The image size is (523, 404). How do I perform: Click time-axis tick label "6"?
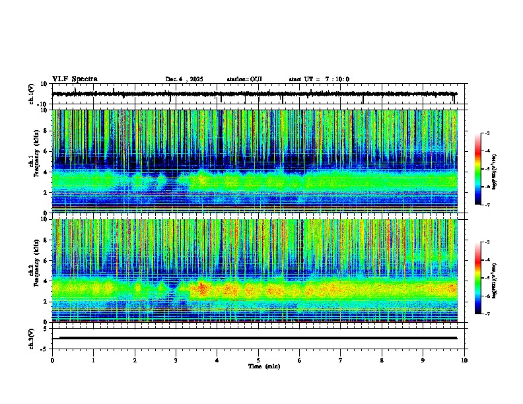(300, 360)
